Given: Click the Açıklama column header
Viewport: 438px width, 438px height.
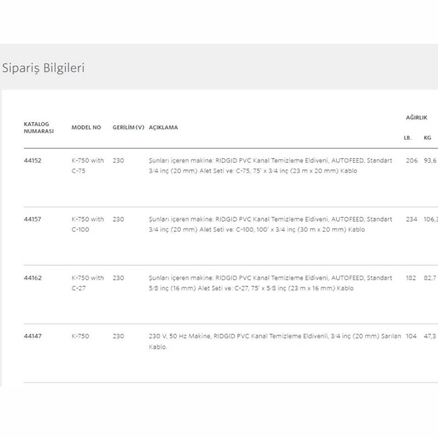Looking at the screenshot, I should point(163,127).
